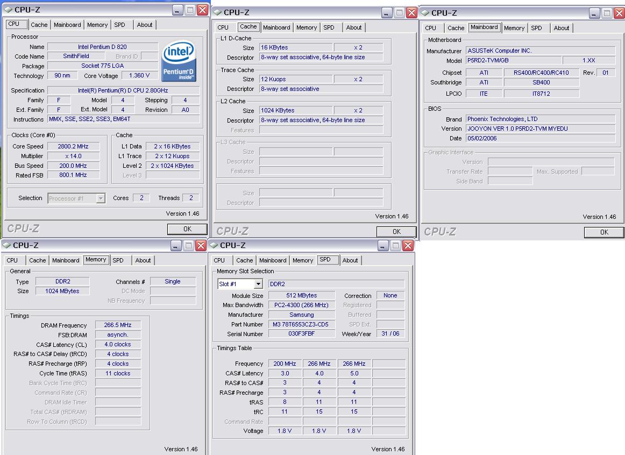The height and width of the screenshot is (455, 625).
Task: Switch to Mainboard tab in the L1 D-Cache window
Action: click(276, 27)
